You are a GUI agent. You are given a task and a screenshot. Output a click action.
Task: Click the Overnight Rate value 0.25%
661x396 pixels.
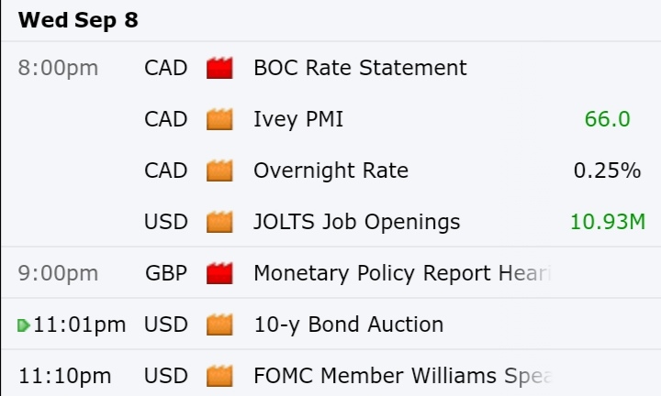[607, 170]
